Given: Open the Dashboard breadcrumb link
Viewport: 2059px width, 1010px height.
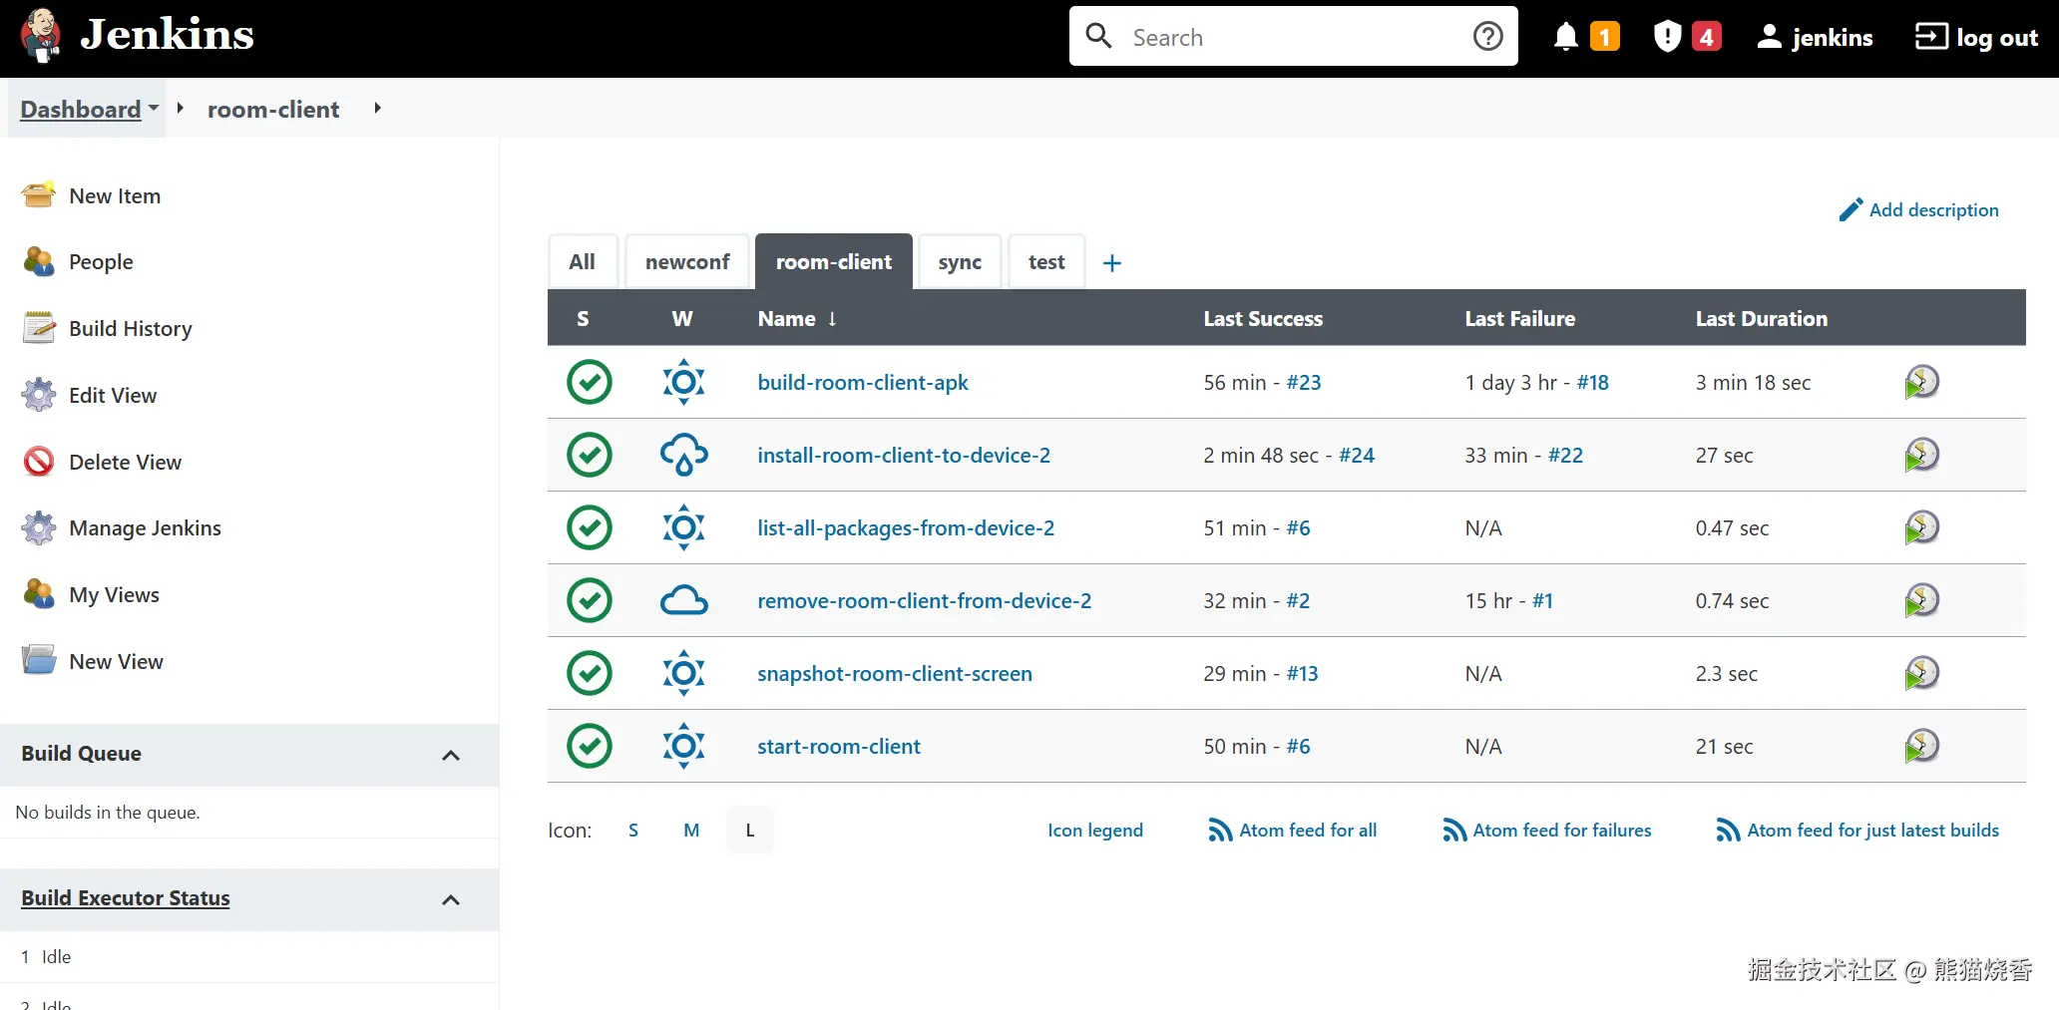Looking at the screenshot, I should 81,109.
